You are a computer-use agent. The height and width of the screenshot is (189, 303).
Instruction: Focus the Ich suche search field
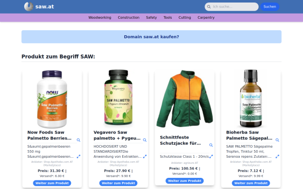231,7
